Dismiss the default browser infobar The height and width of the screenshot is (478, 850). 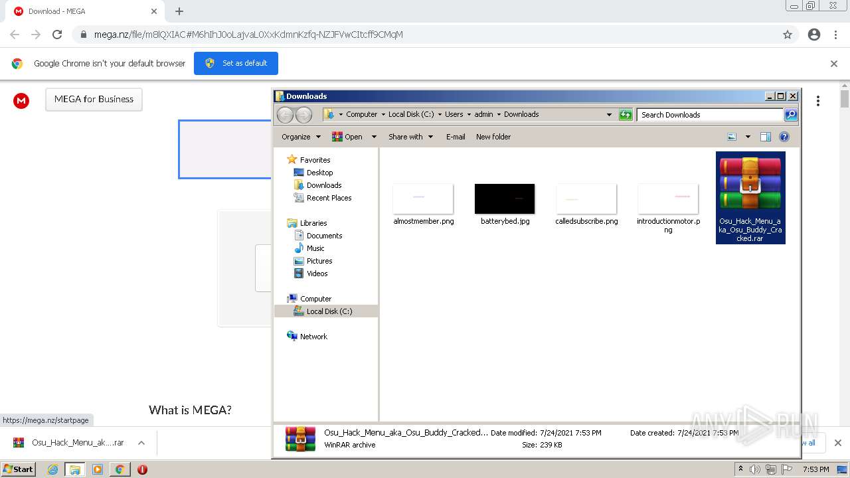pyautogui.click(x=834, y=64)
